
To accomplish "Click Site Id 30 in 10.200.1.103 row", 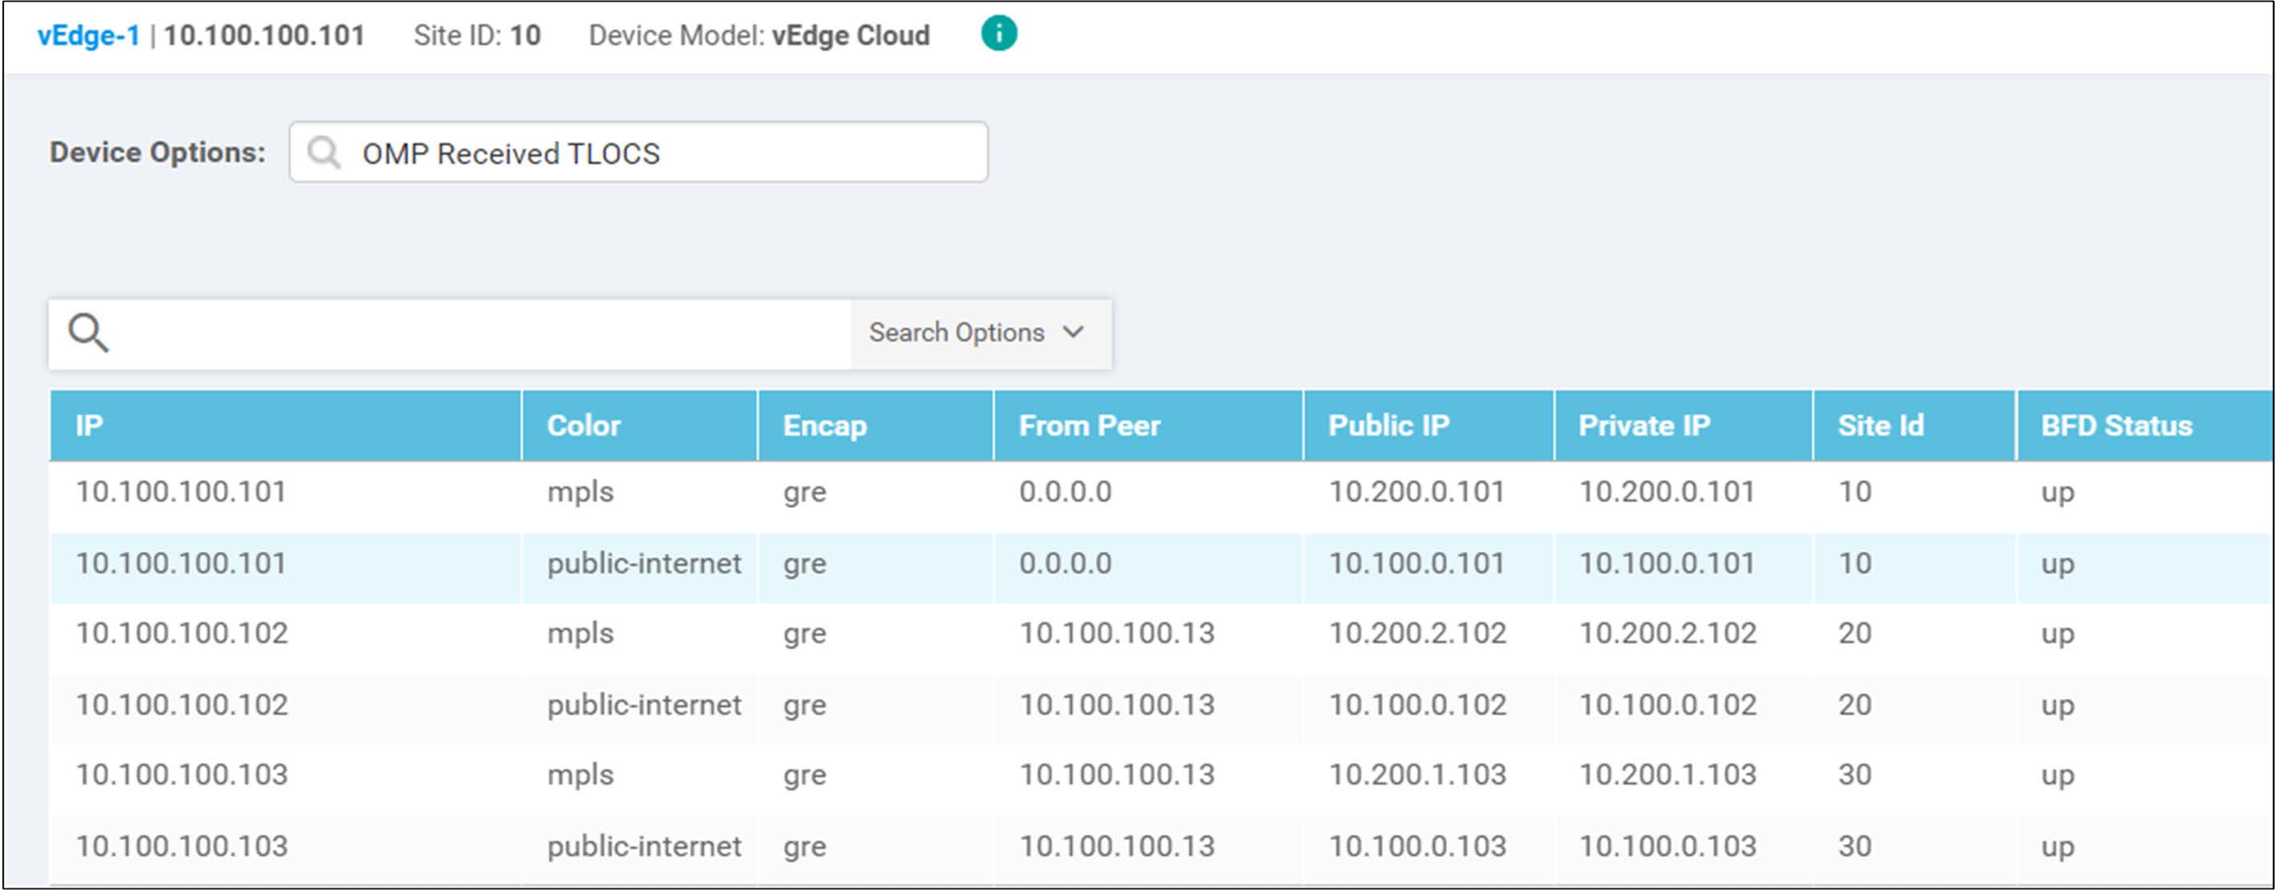I will tap(1855, 775).
